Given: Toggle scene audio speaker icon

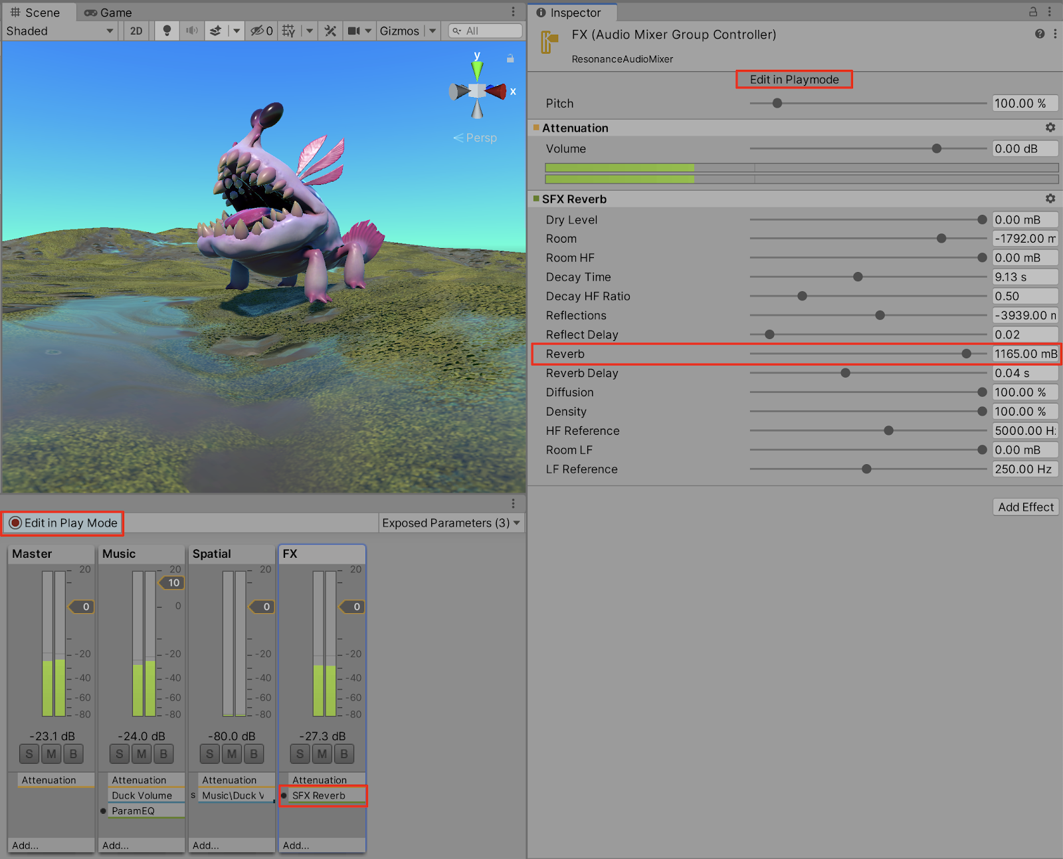Looking at the screenshot, I should point(192,31).
